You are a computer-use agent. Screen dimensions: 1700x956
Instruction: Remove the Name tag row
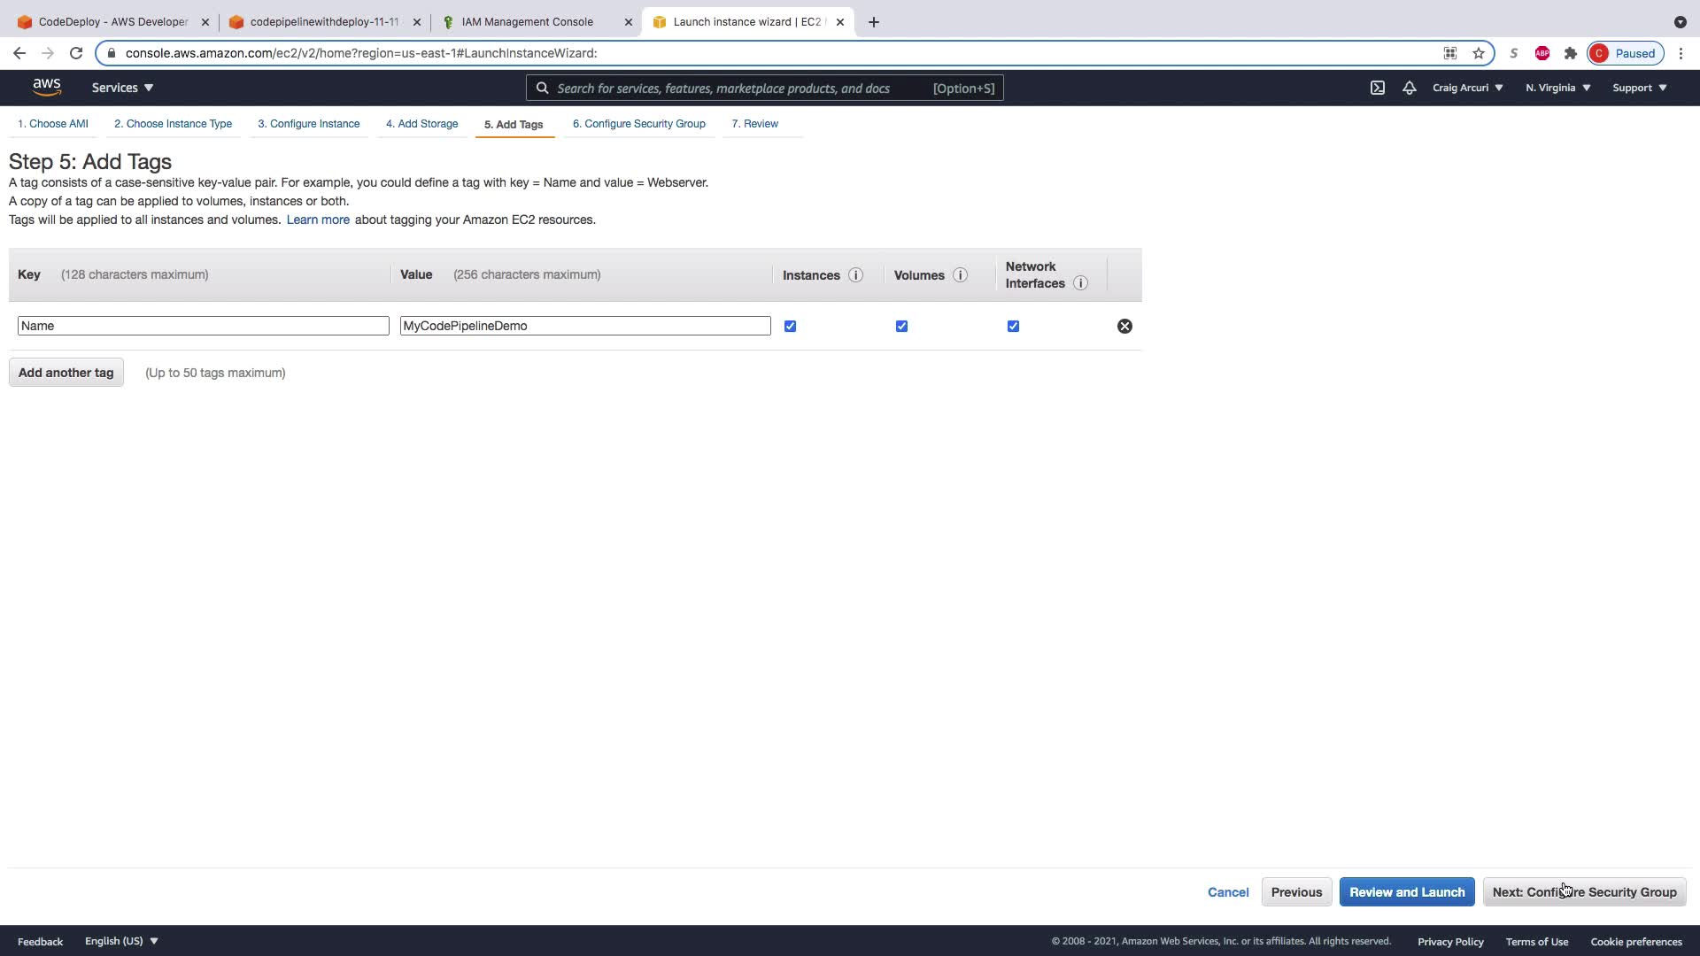[x=1124, y=327]
